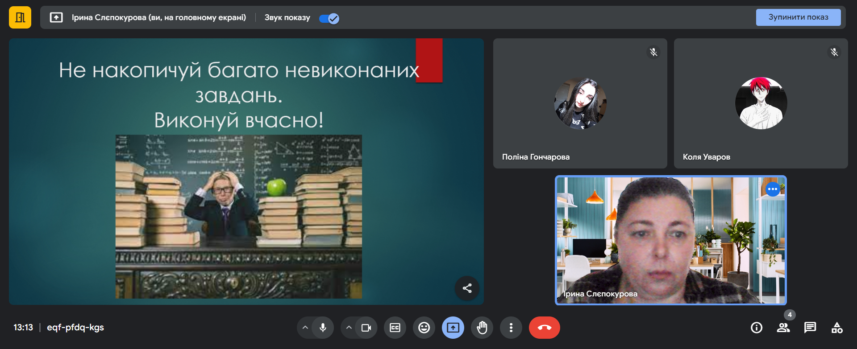Open the activities panel
Viewport: 857px width, 349px height.
pyautogui.click(x=837, y=328)
